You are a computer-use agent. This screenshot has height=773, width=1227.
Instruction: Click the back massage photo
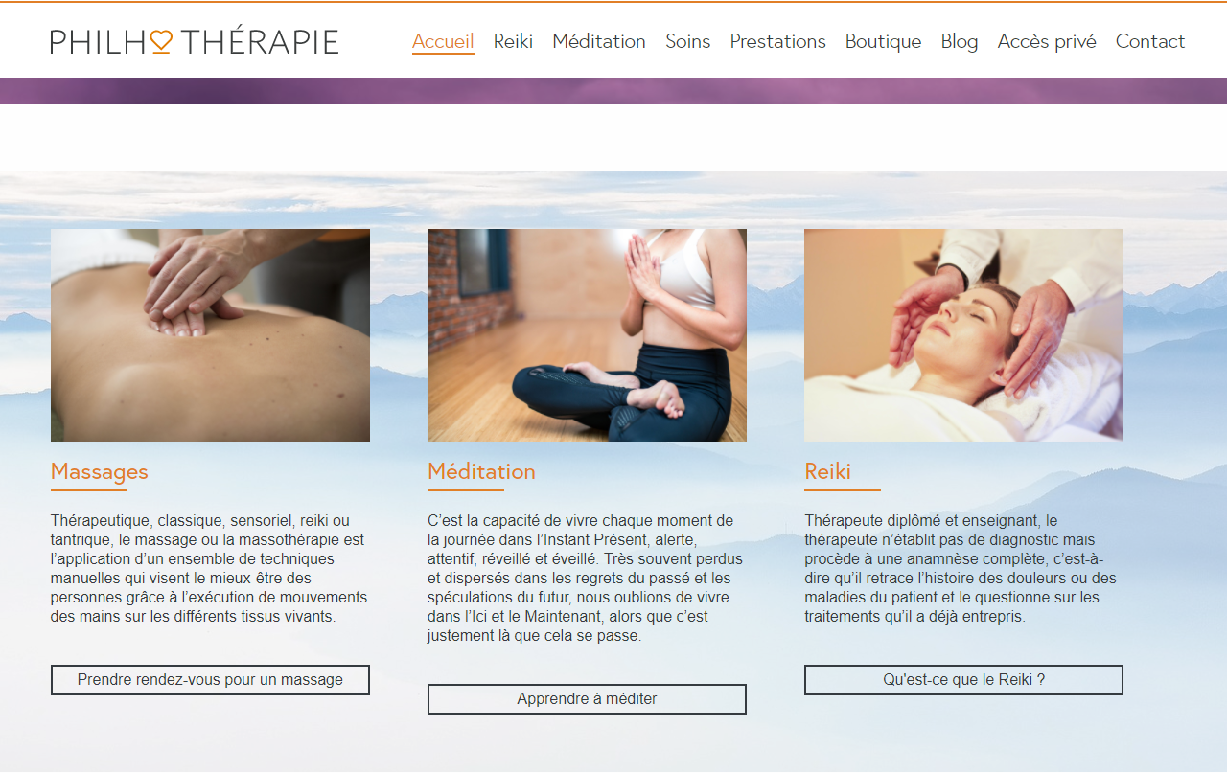(210, 335)
